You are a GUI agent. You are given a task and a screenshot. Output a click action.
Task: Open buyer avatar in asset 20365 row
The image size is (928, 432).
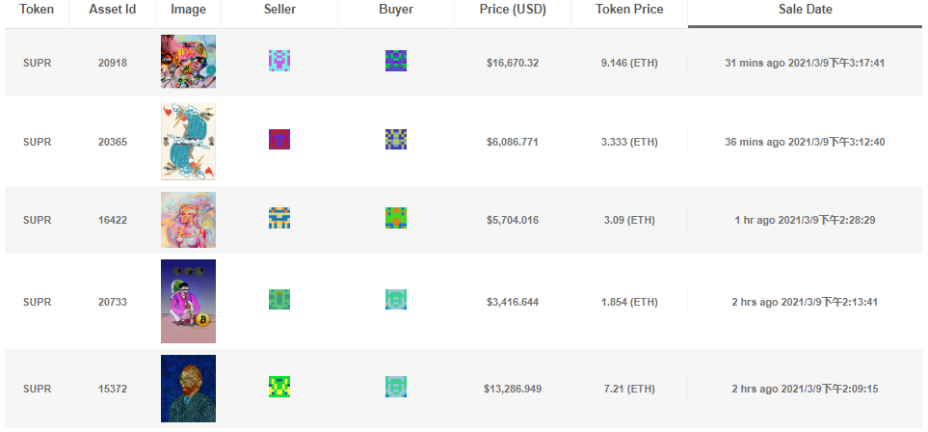(x=396, y=140)
